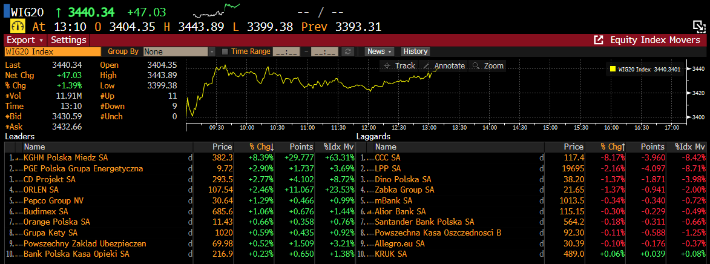
Task: Click the Time Range start time field
Action: point(287,51)
